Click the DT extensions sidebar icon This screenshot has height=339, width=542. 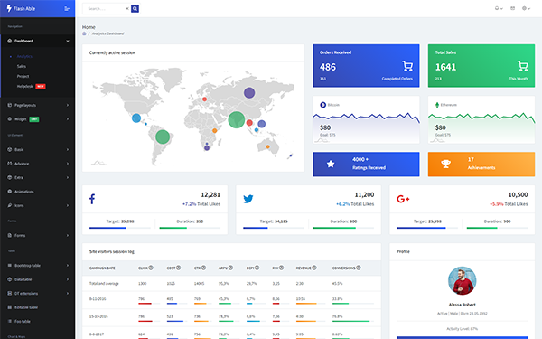click(9, 293)
